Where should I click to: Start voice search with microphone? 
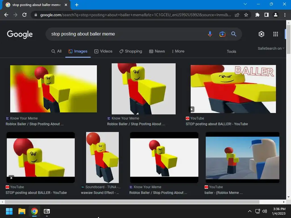(x=210, y=34)
